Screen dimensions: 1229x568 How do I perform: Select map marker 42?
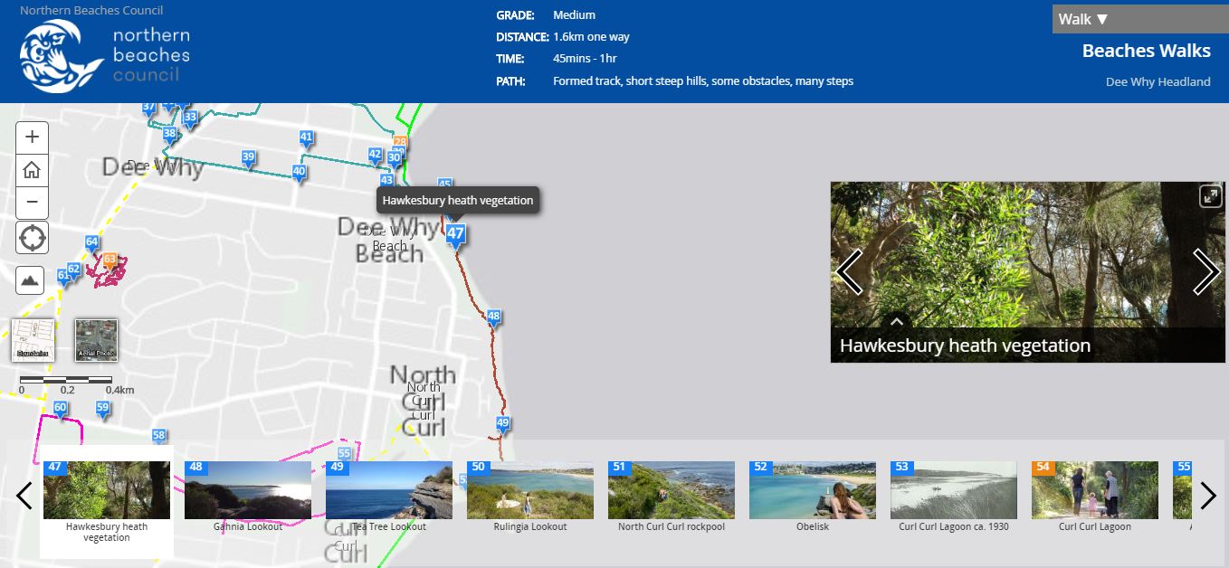coord(375,156)
